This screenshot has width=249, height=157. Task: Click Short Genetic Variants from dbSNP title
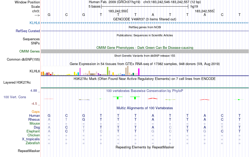[145, 56]
